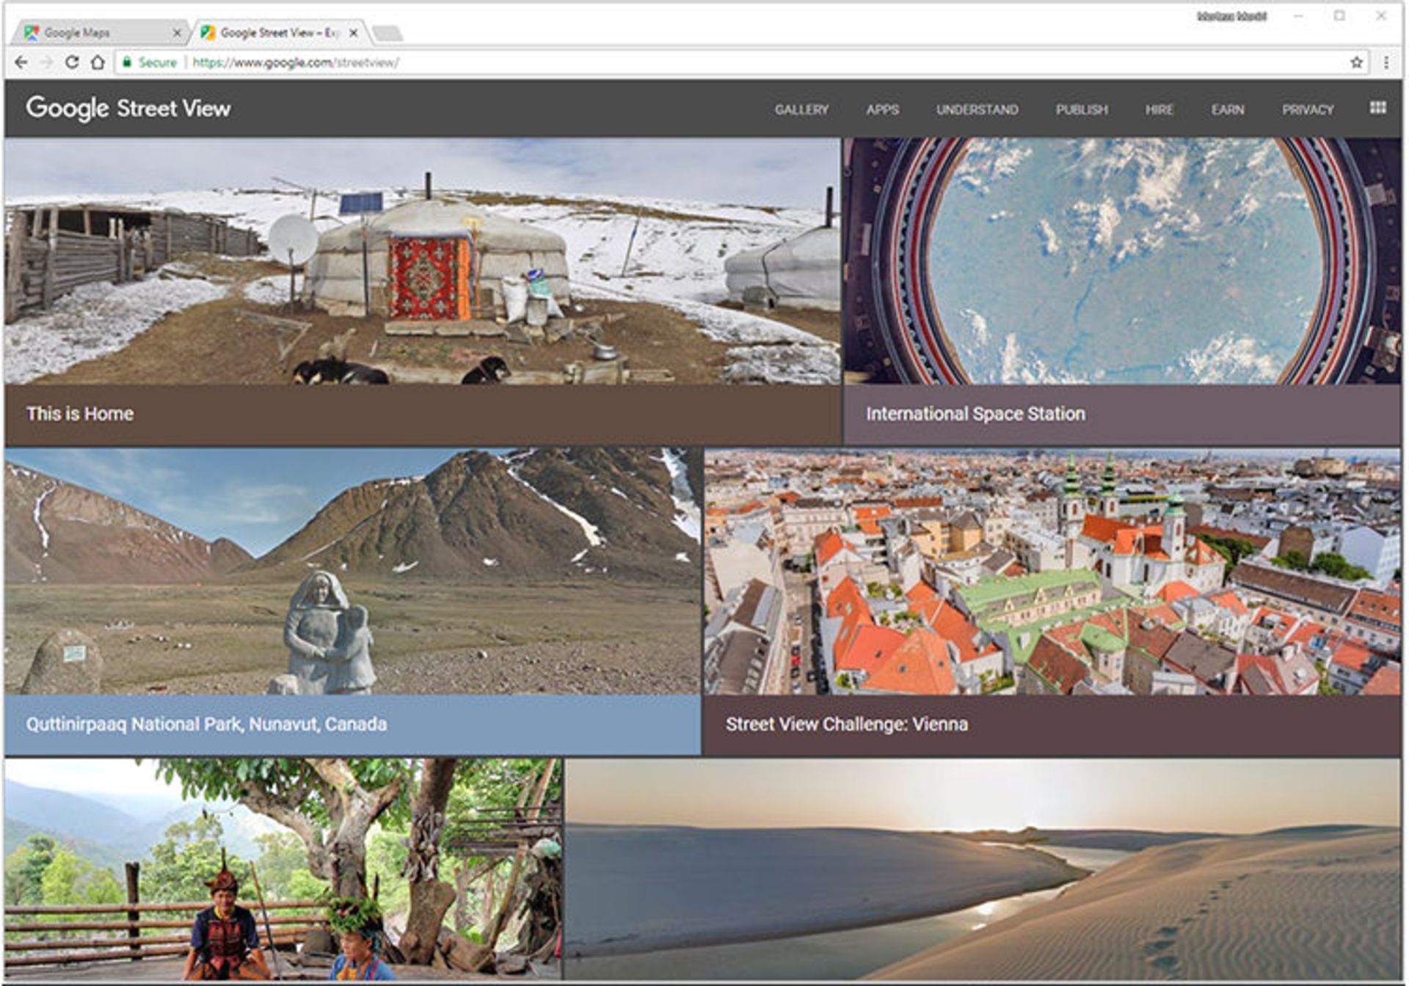Open the Google apps grid icon
This screenshot has height=986, width=1409.
tap(1377, 108)
